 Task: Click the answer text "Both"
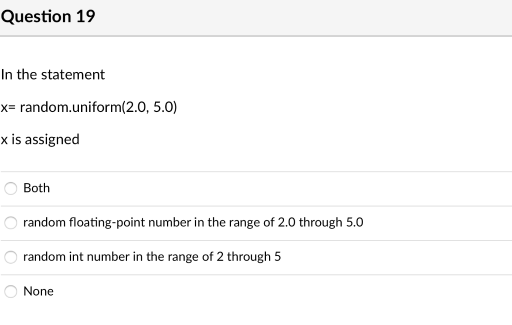(36, 188)
